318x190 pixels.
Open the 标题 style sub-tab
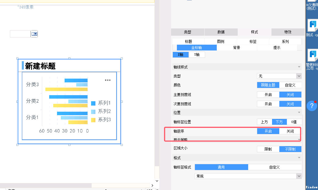click(189, 41)
